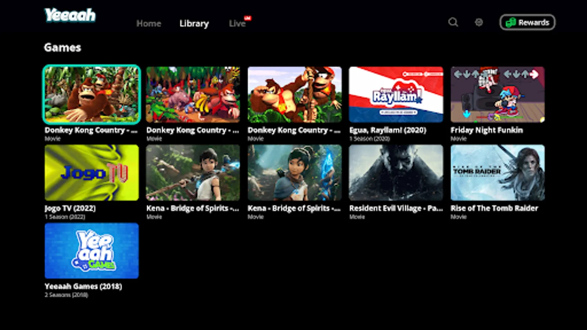The height and width of the screenshot is (330, 587).
Task: Click the "Friday Night Funkin" title text
Action: (x=487, y=130)
